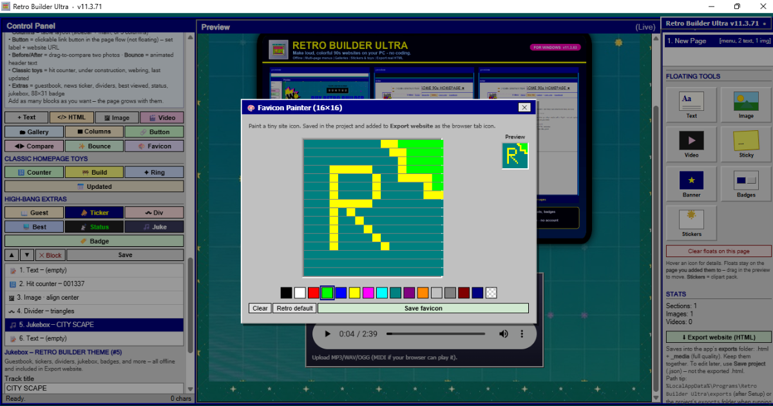Select block 6. Text – (empty)
This screenshot has width=773, height=406.
(94, 338)
